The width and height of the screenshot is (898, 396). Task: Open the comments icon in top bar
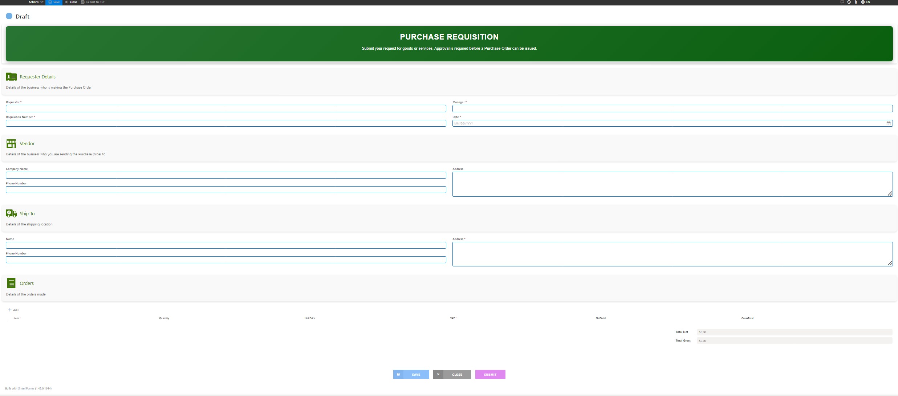842,2
